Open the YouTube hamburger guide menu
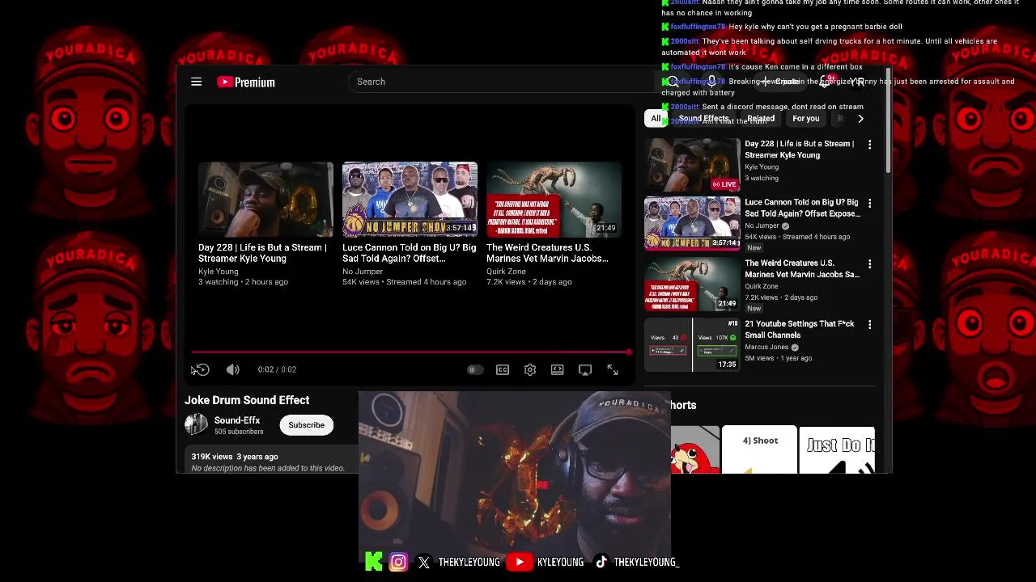 click(x=196, y=82)
